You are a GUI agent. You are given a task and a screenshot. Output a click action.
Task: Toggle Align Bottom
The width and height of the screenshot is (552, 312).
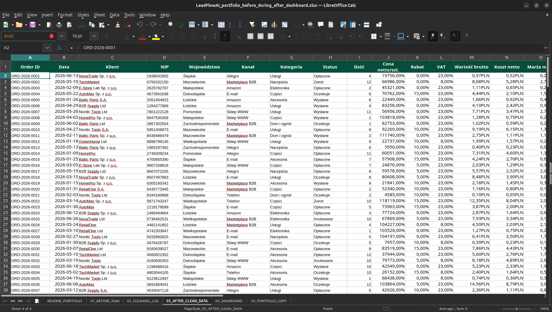click(225, 36)
